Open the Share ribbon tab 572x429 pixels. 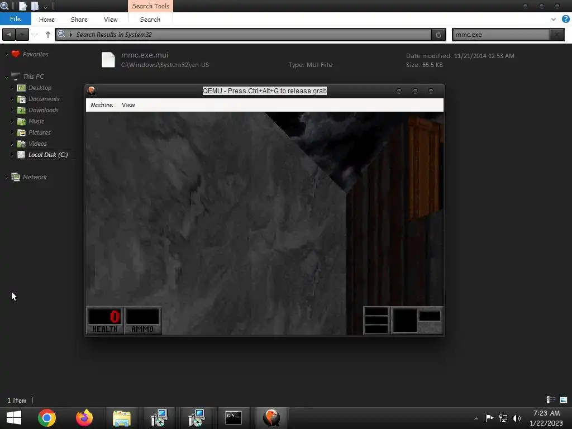click(x=79, y=20)
